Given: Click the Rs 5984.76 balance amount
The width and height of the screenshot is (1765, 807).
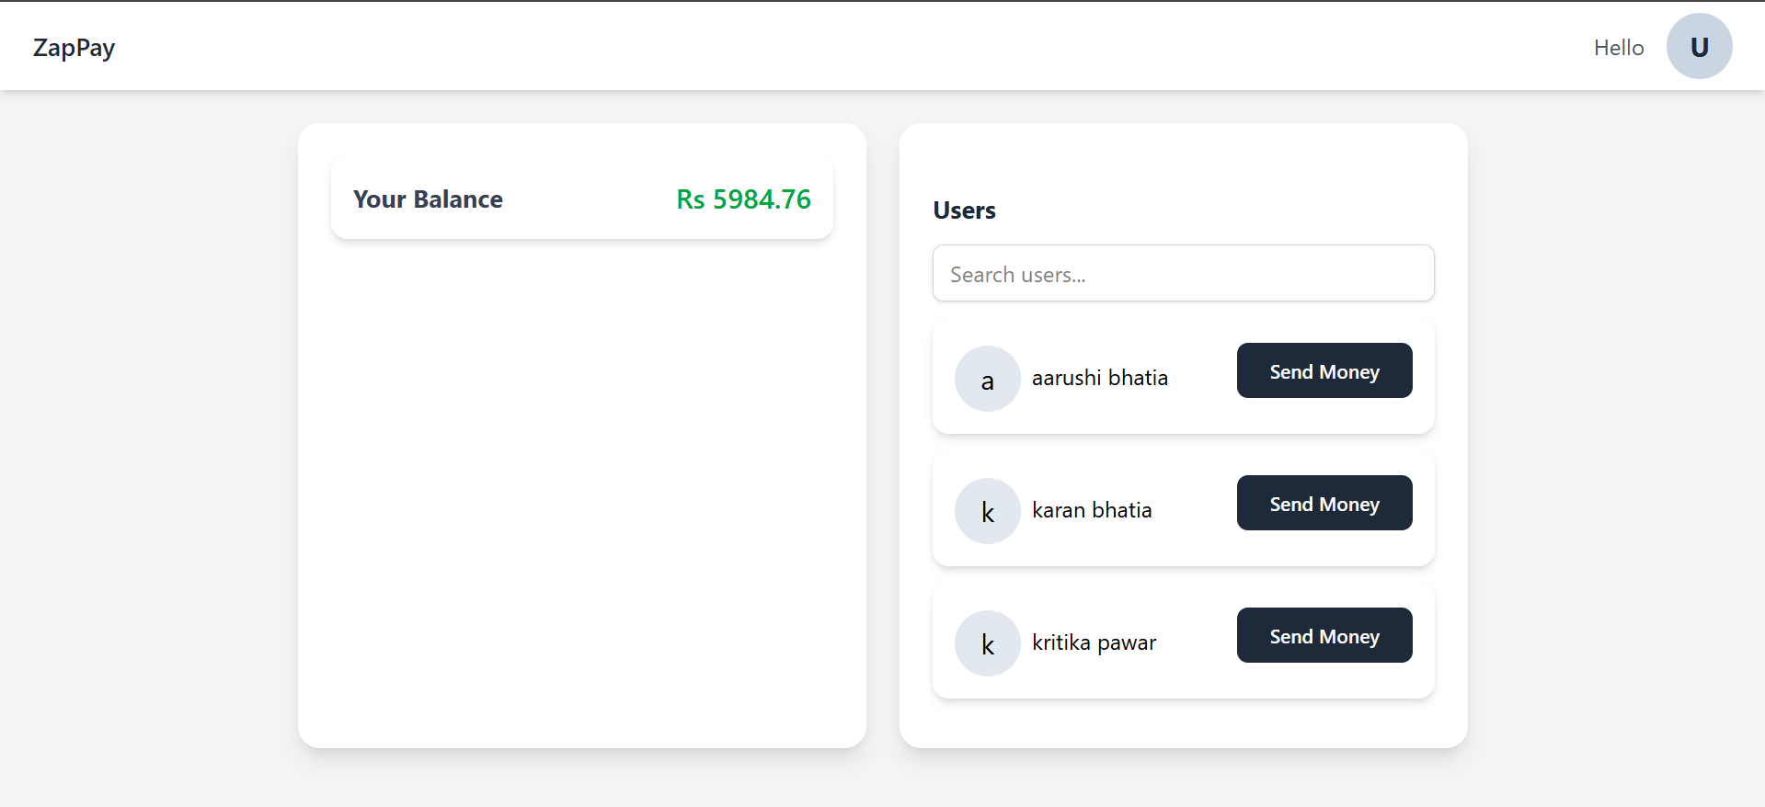Looking at the screenshot, I should 744,199.
